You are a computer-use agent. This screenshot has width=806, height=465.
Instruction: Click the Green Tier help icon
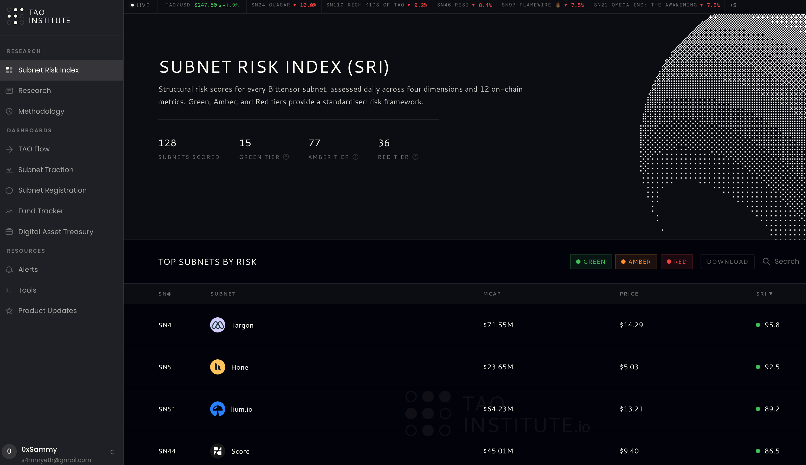point(286,157)
